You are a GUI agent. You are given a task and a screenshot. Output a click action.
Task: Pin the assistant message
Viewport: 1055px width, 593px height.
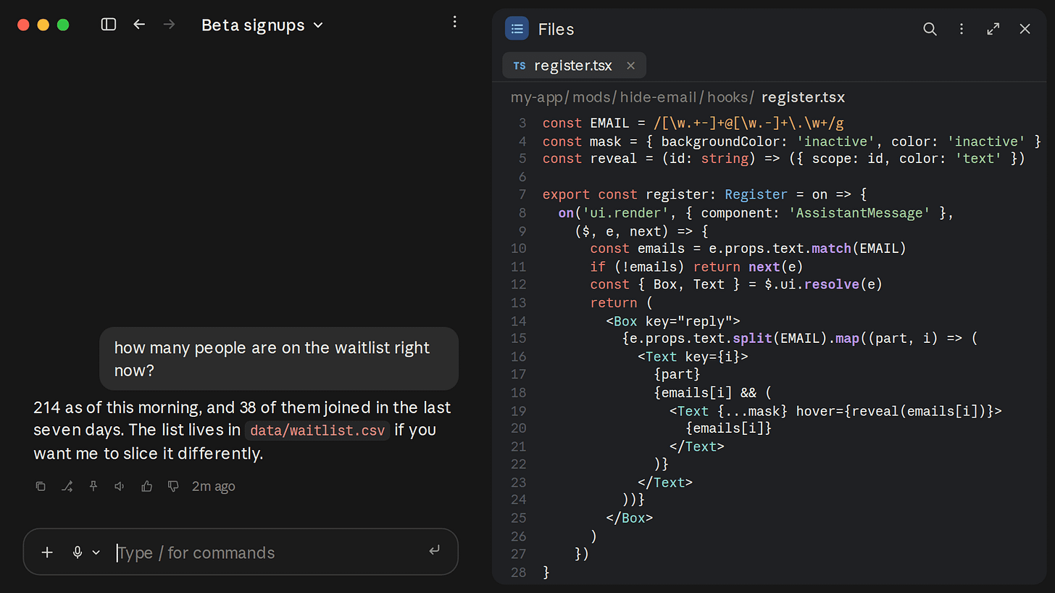pyautogui.click(x=93, y=486)
